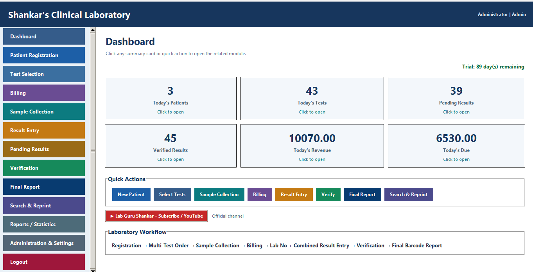Open Result Entry in the sidebar
Viewport: 533px width, 272px height.
[x=44, y=130]
